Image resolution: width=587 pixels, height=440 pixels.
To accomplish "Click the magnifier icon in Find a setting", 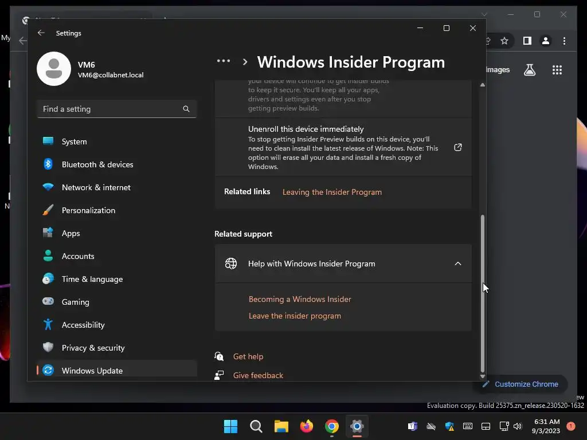I will pos(186,109).
